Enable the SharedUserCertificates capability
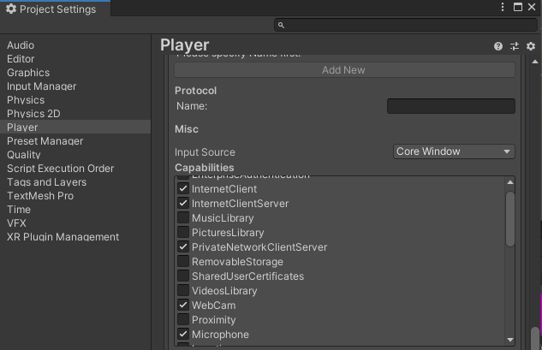542x350 pixels. click(183, 276)
